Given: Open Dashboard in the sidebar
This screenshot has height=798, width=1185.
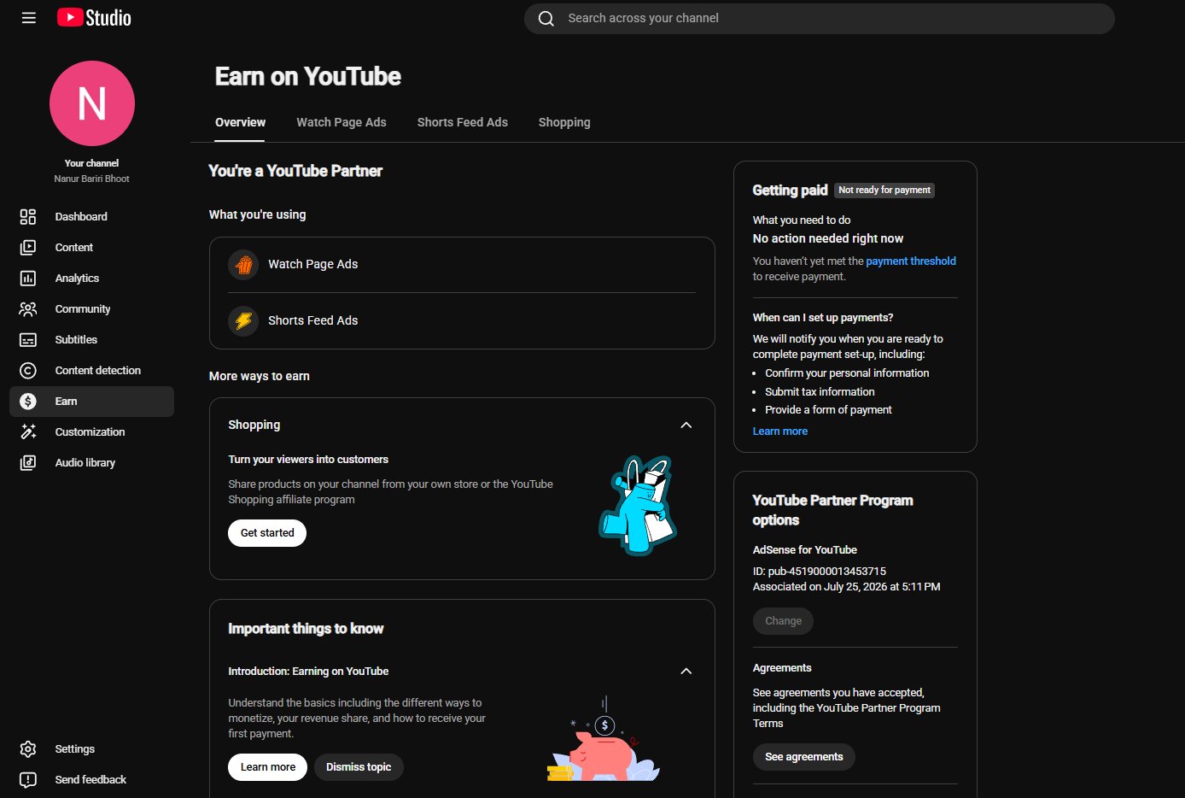Looking at the screenshot, I should coord(91,217).
